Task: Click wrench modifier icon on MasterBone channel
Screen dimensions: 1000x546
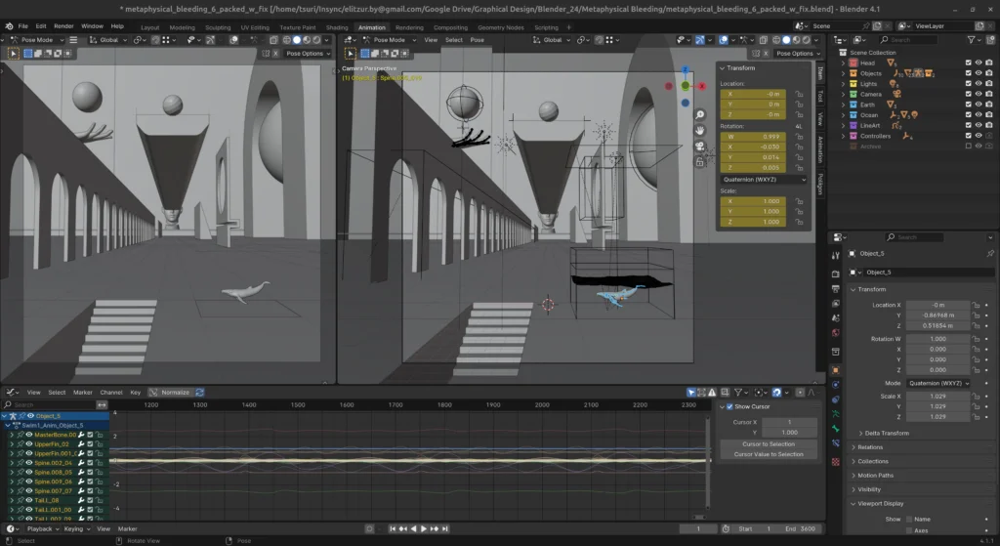Action: 81,435
